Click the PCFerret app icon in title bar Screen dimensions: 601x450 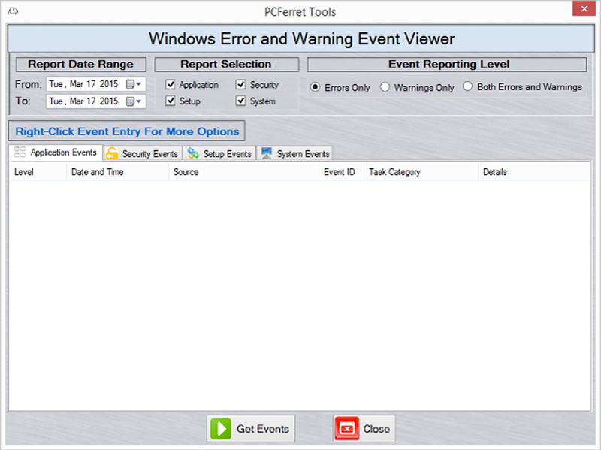pyautogui.click(x=14, y=11)
